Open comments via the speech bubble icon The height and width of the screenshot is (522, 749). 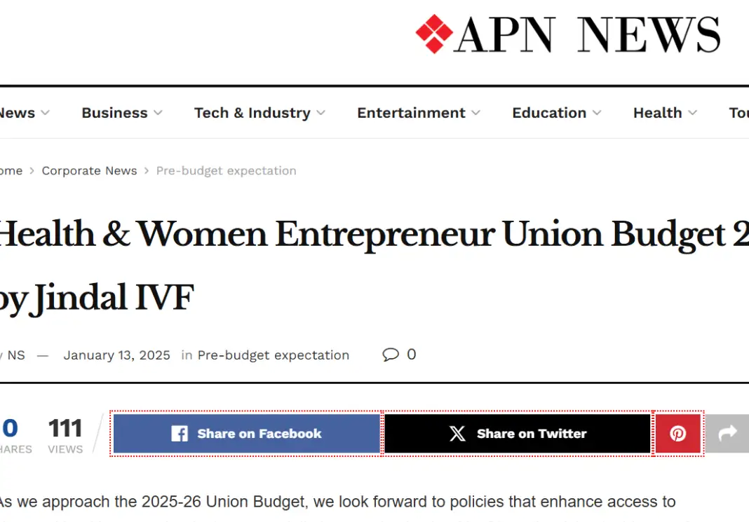tap(391, 355)
